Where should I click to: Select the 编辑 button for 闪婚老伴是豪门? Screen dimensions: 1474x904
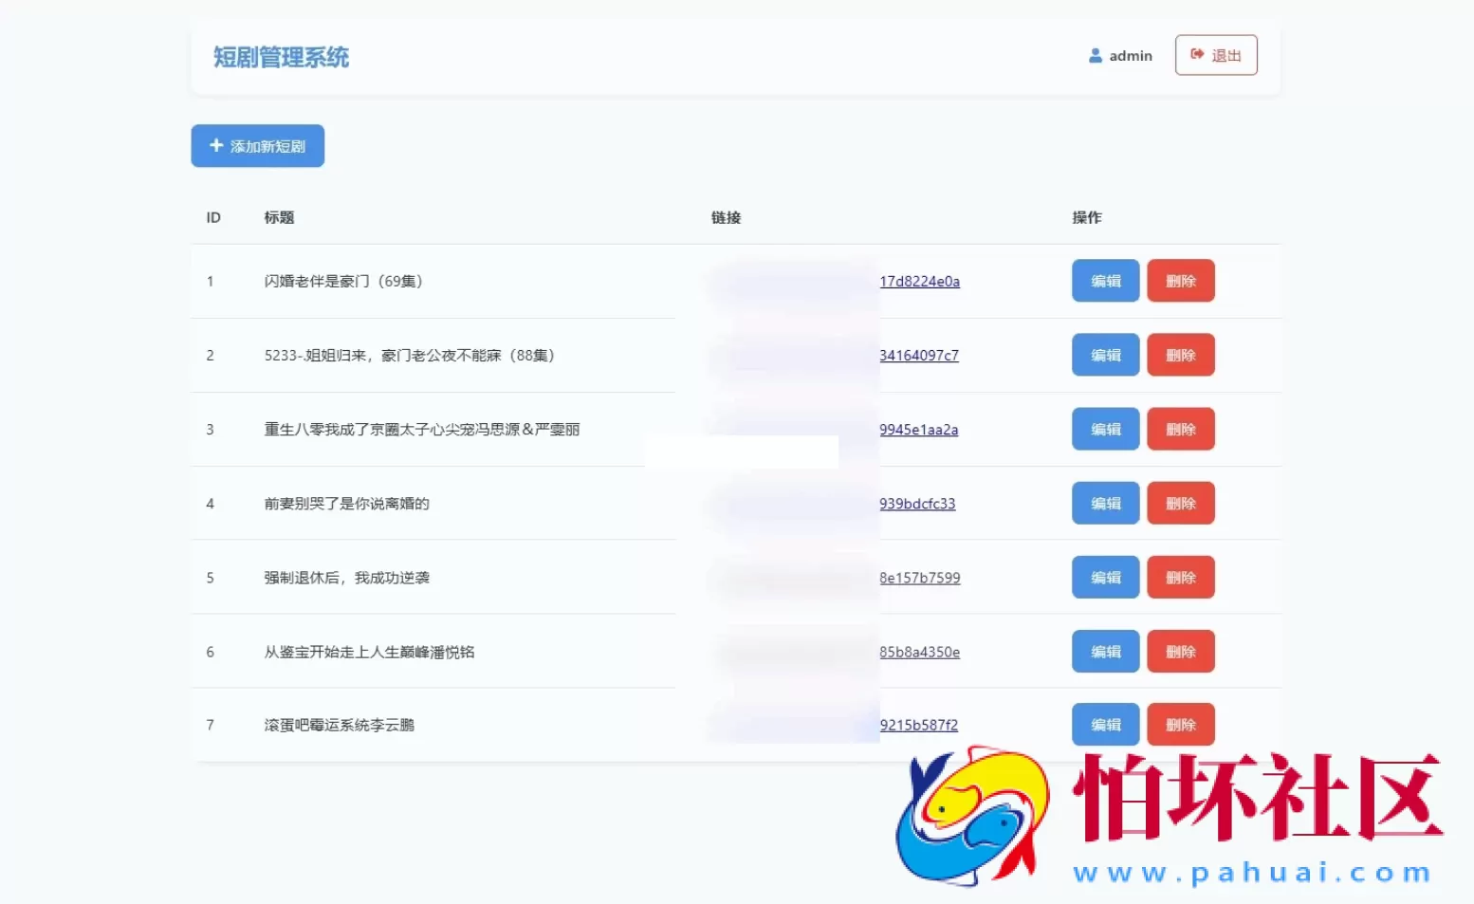1105,281
